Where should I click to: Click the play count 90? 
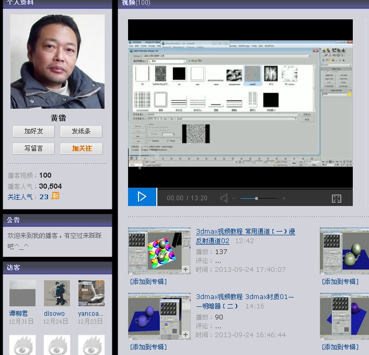click(x=219, y=317)
